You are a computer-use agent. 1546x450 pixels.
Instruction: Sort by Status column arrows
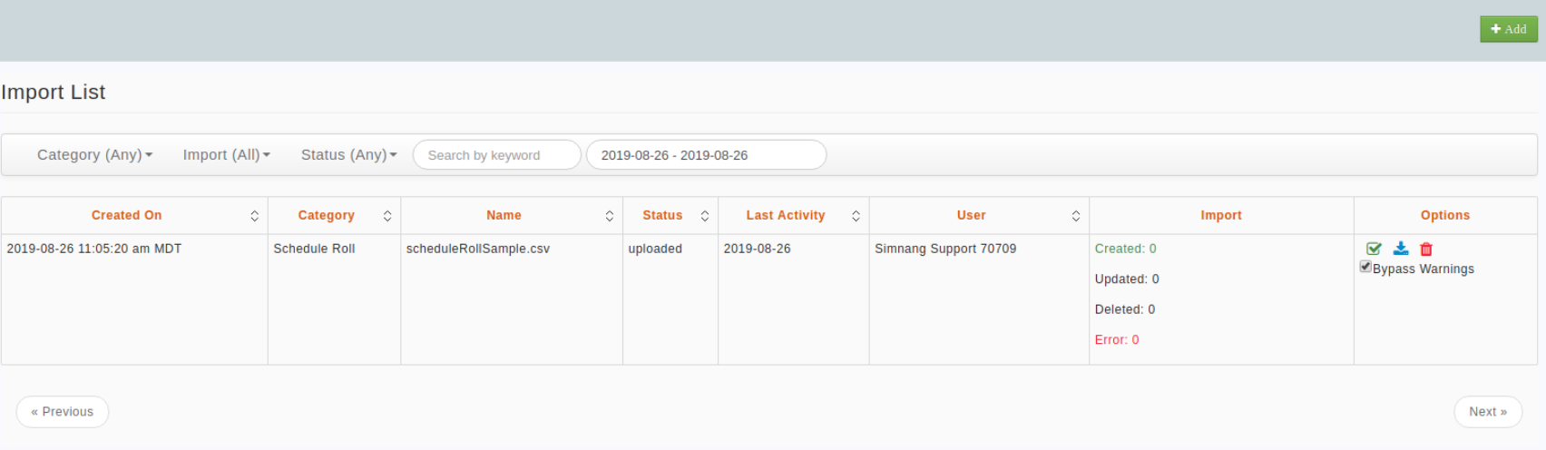coord(705,216)
